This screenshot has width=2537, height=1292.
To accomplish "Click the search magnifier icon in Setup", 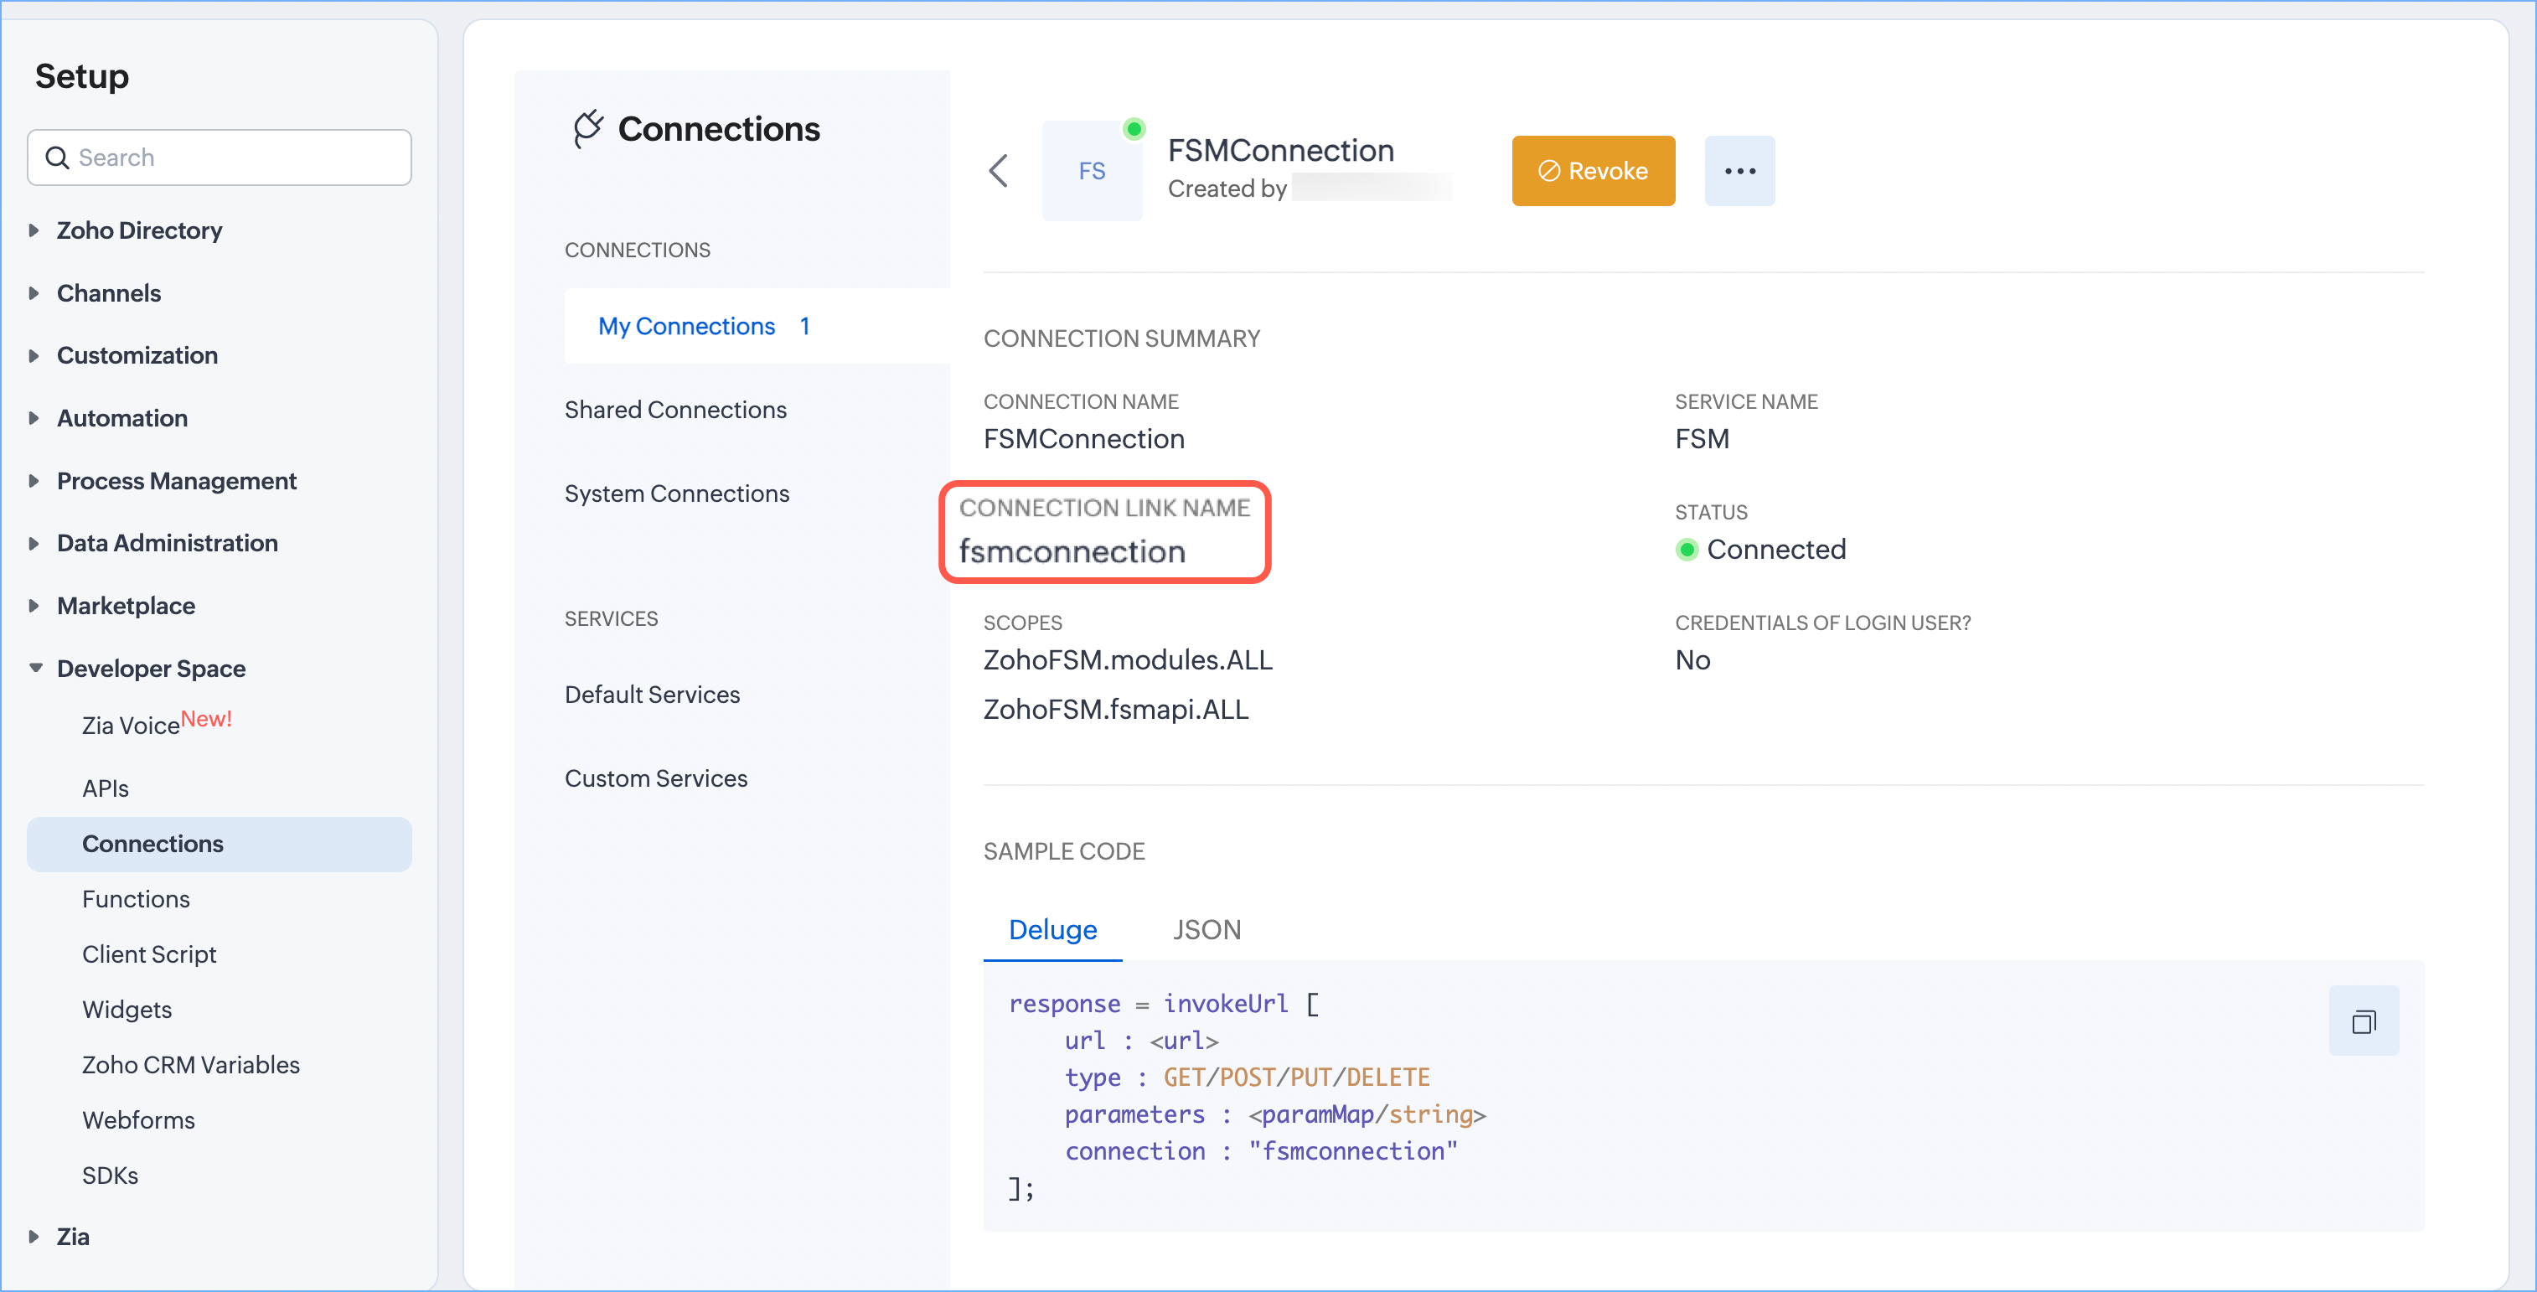I will [57, 158].
